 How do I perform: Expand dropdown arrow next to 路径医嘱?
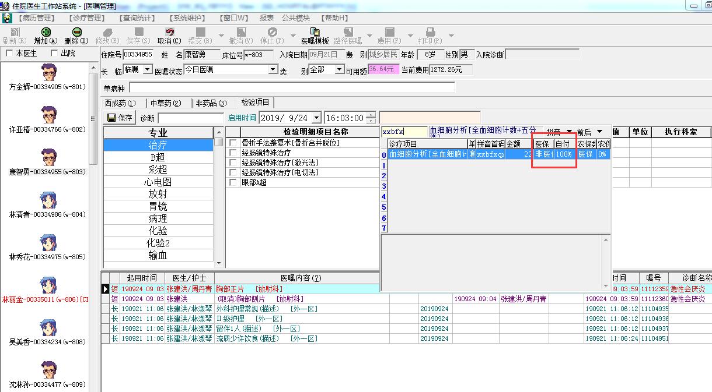(x=369, y=36)
